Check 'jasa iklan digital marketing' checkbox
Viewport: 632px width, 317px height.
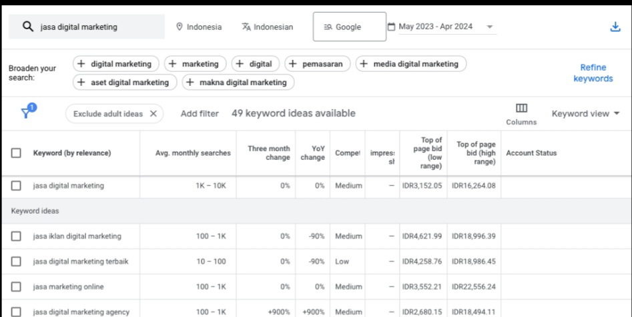[x=16, y=236]
